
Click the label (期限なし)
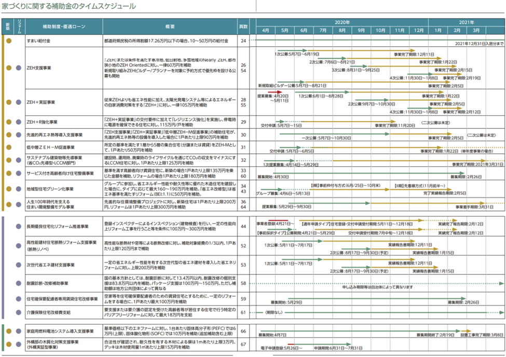(x=273, y=313)
